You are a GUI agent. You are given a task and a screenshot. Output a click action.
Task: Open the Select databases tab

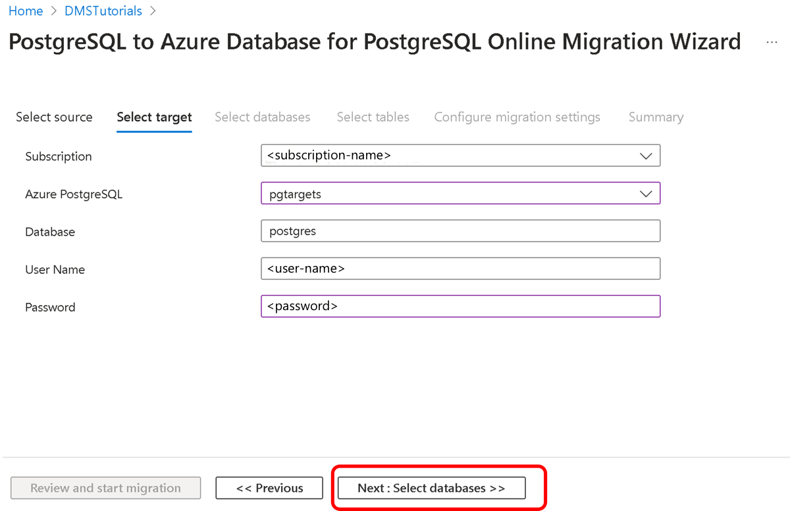pos(262,117)
